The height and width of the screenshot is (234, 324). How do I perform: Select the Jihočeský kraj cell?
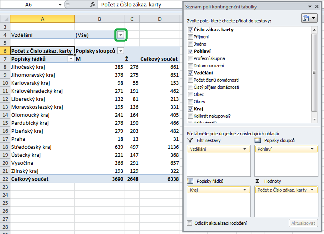click(42, 67)
